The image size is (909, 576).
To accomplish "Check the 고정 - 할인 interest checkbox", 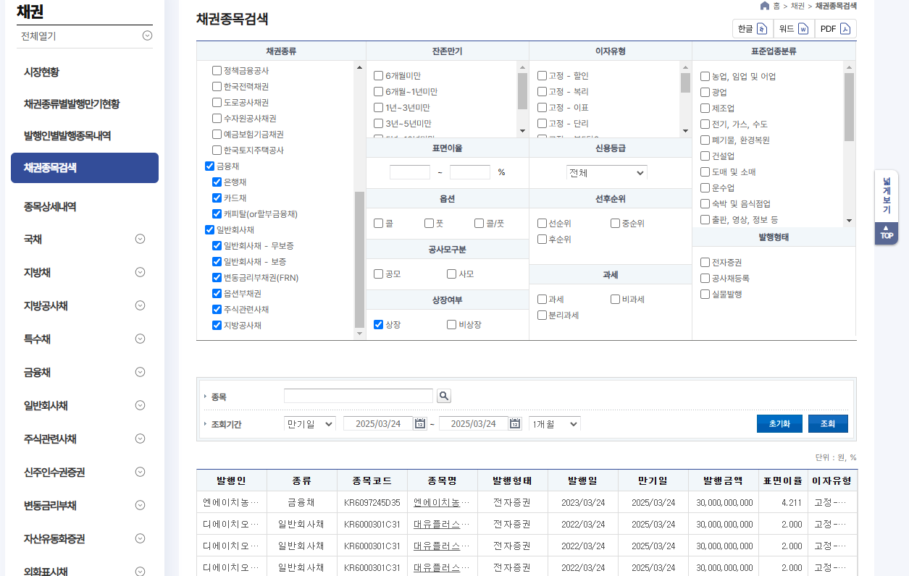I will 542,76.
